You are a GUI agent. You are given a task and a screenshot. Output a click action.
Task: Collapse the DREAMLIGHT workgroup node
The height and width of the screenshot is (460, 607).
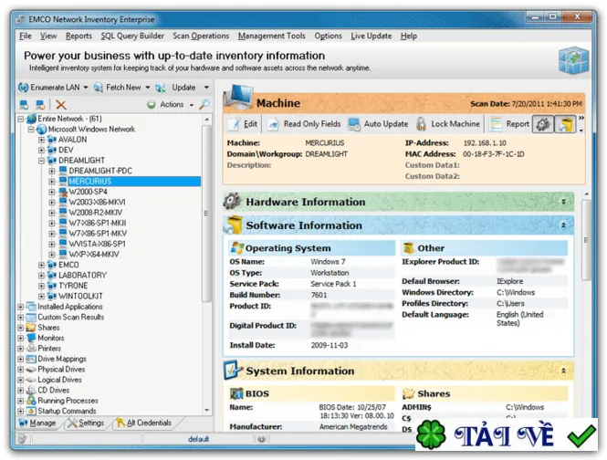pyautogui.click(x=41, y=161)
